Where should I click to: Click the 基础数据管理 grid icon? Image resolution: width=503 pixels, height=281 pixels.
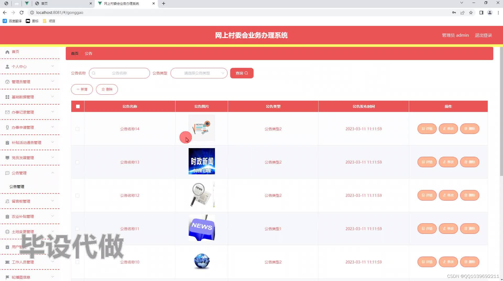(x=7, y=97)
